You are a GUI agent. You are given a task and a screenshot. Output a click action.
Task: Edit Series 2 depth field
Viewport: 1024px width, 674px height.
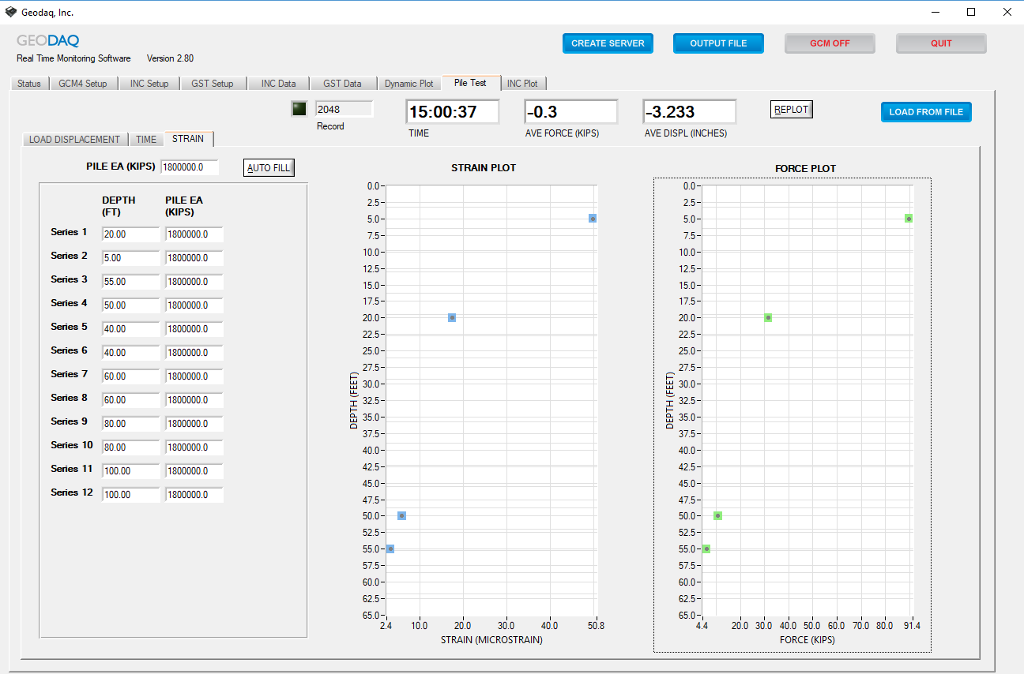click(x=130, y=258)
